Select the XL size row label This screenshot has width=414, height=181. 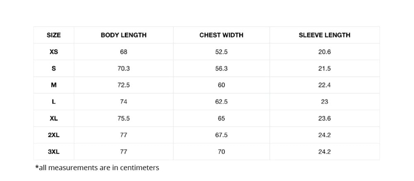tap(54, 118)
